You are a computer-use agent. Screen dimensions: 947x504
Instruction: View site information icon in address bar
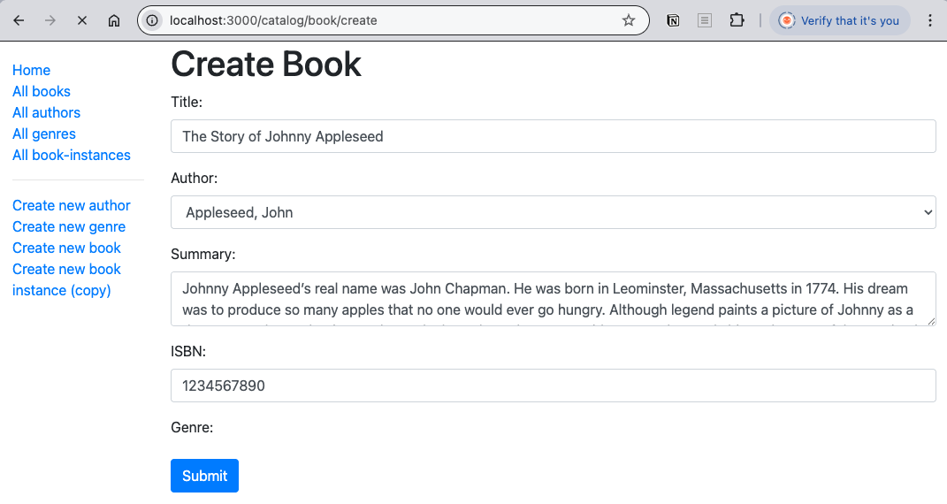(153, 20)
